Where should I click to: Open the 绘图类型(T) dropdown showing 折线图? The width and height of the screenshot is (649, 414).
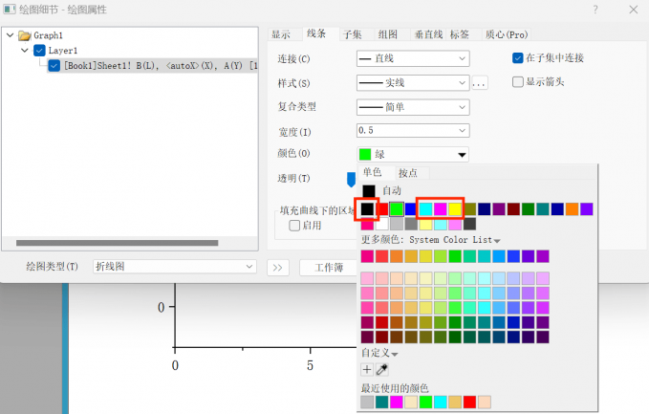tap(174, 267)
